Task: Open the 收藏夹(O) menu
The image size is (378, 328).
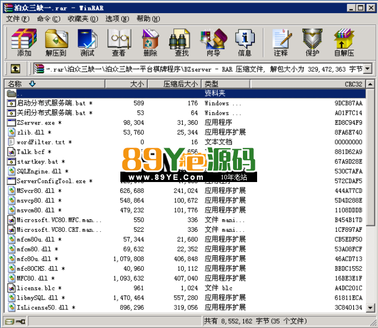Action: click(x=83, y=19)
